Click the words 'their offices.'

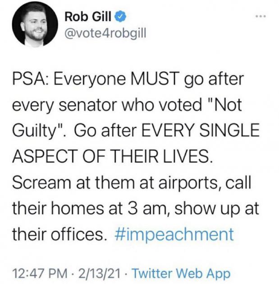(59, 234)
